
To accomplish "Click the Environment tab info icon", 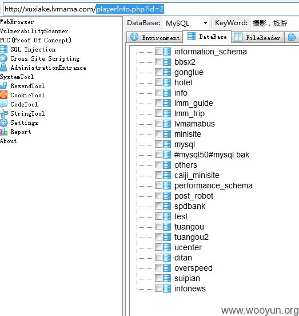I will 134,37.
